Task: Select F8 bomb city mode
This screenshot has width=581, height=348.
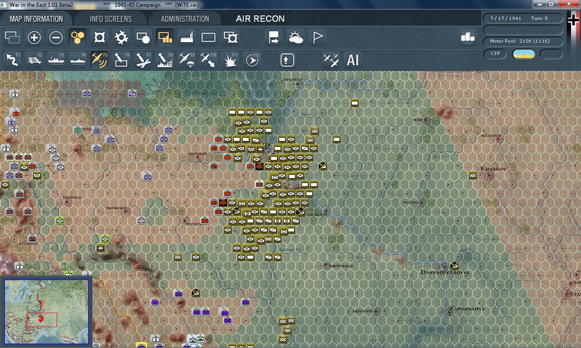Action: click(x=165, y=60)
